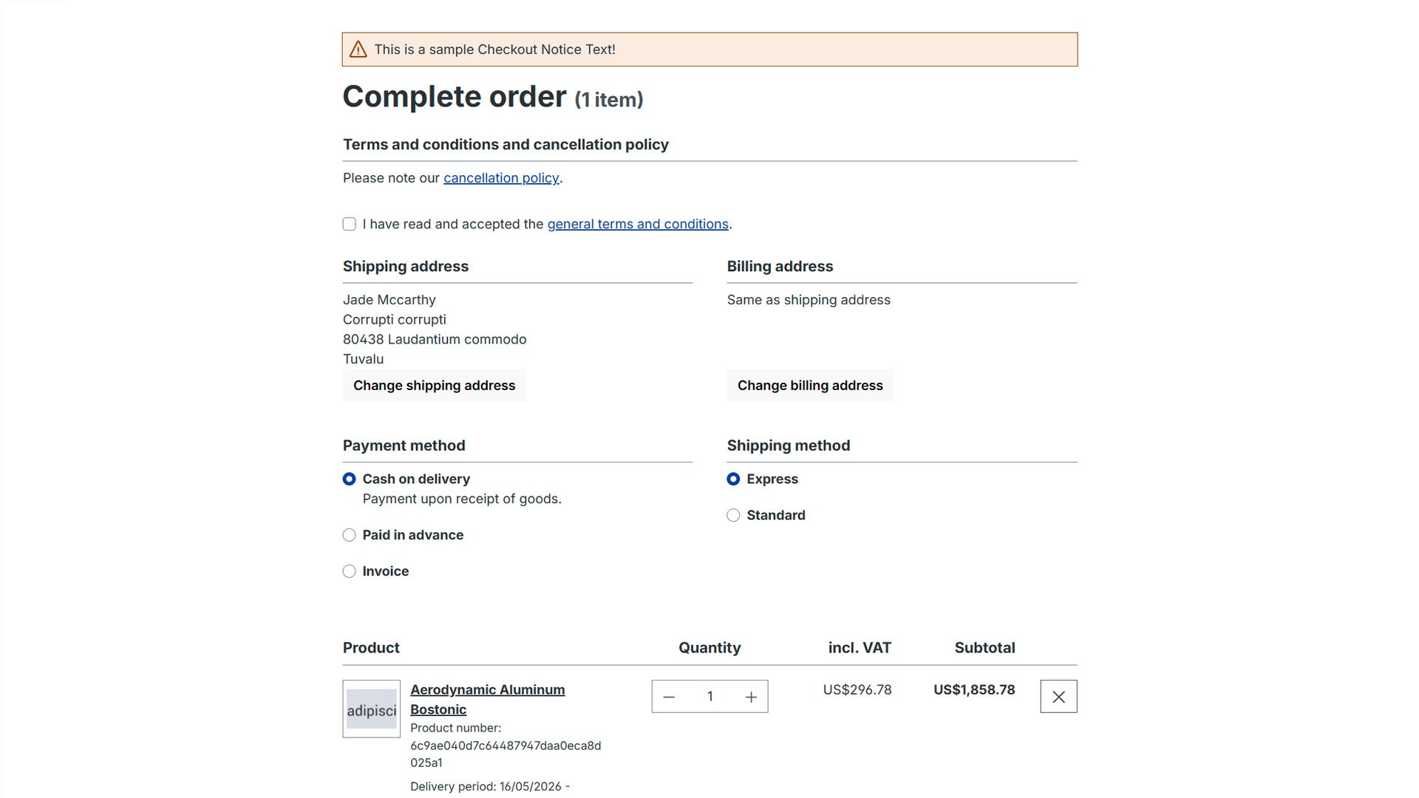Click the warning triangle icon in checkout notice
1419x798 pixels.
pos(358,50)
